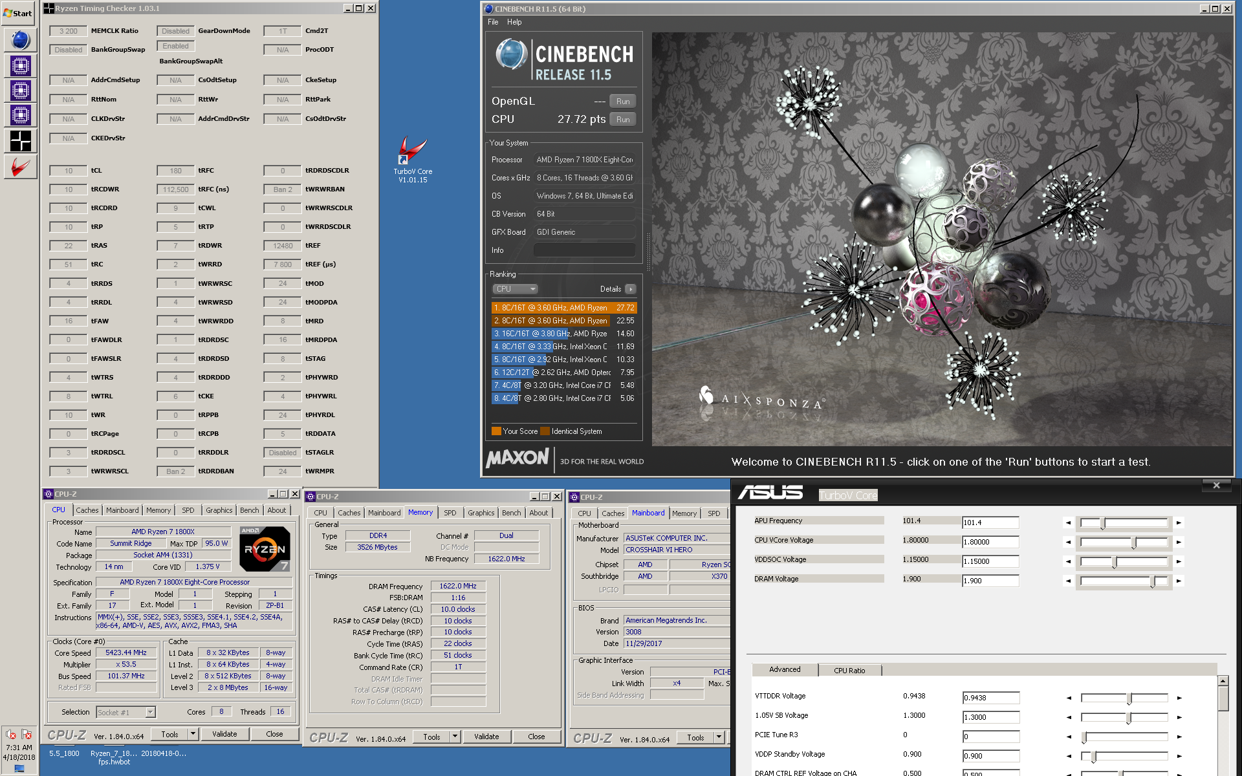
Task: Click the APU Frequency 101.4 input field
Action: tap(990, 523)
